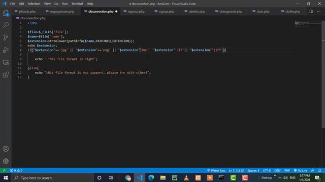Open Microsoft Edge from the taskbar
325x182 pixels.
pos(151,177)
